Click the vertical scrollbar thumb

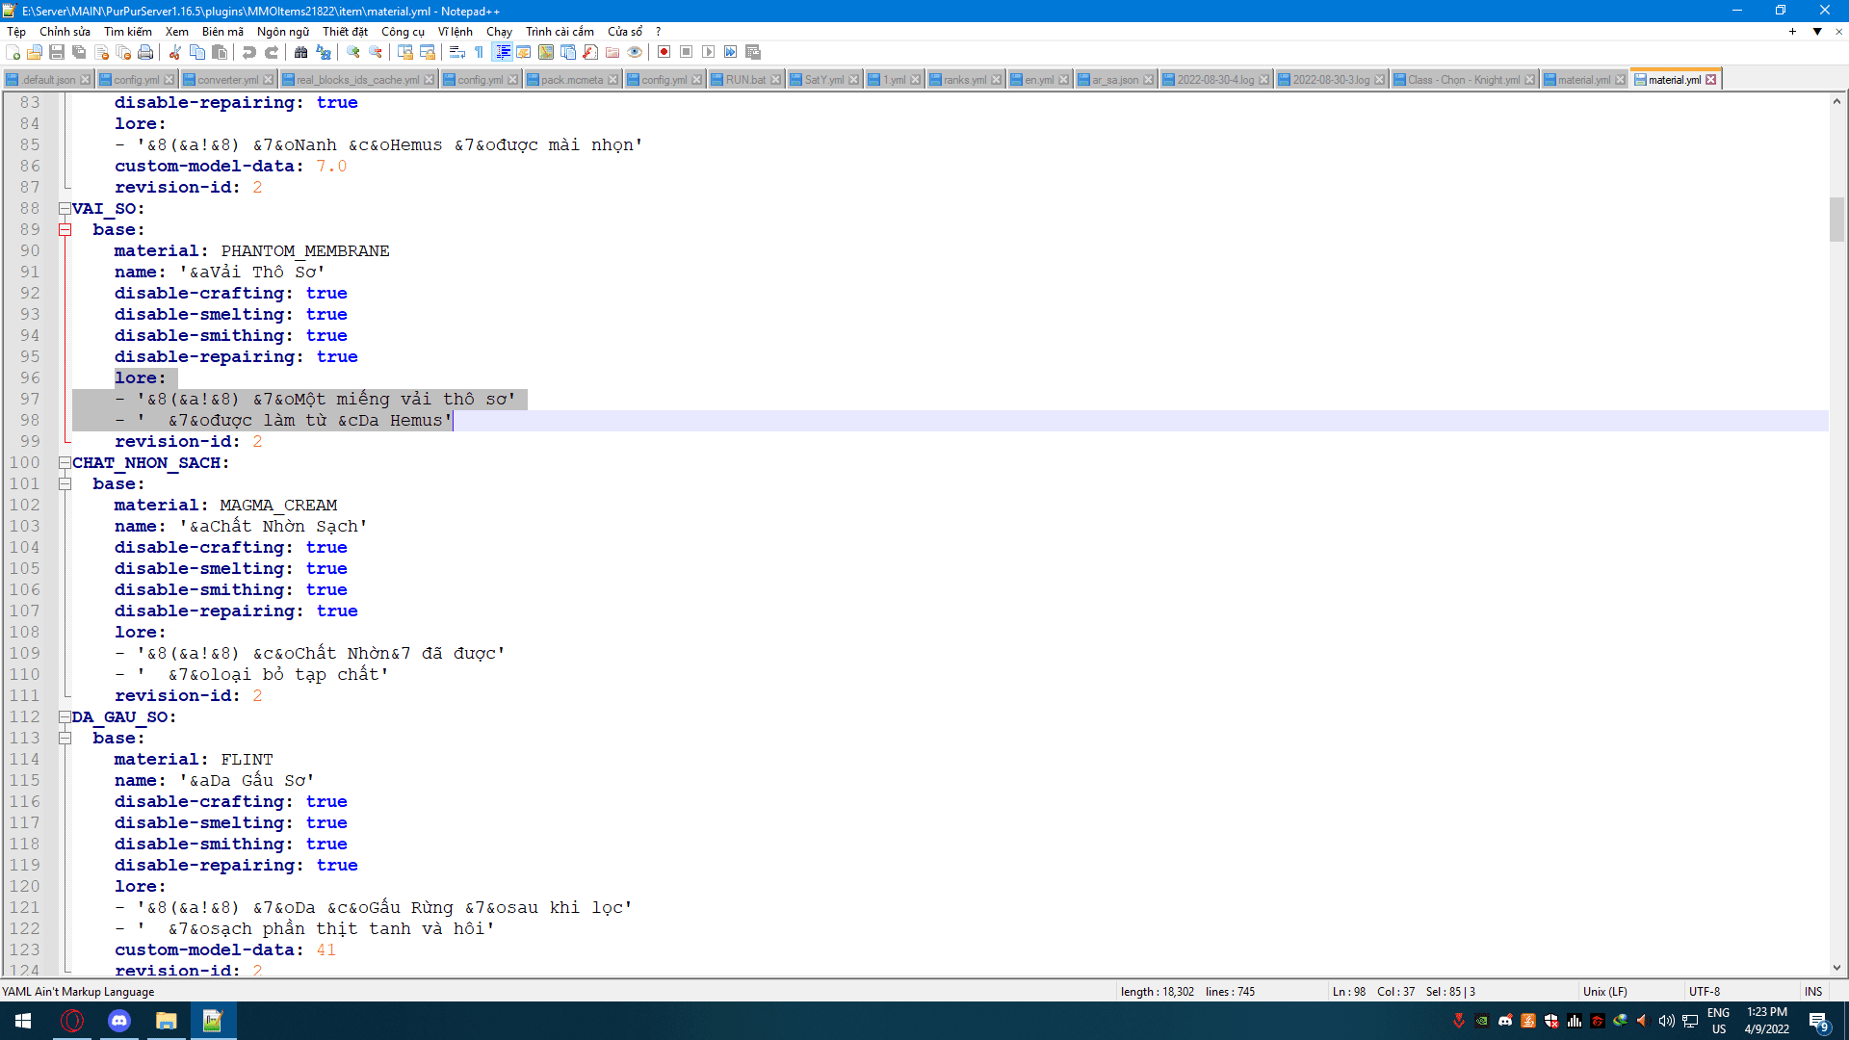pos(1836,220)
